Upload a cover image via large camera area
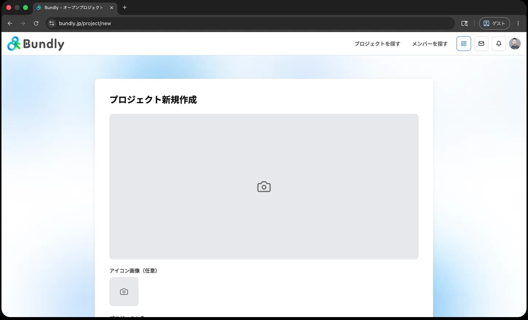528x320 pixels. coord(264,187)
